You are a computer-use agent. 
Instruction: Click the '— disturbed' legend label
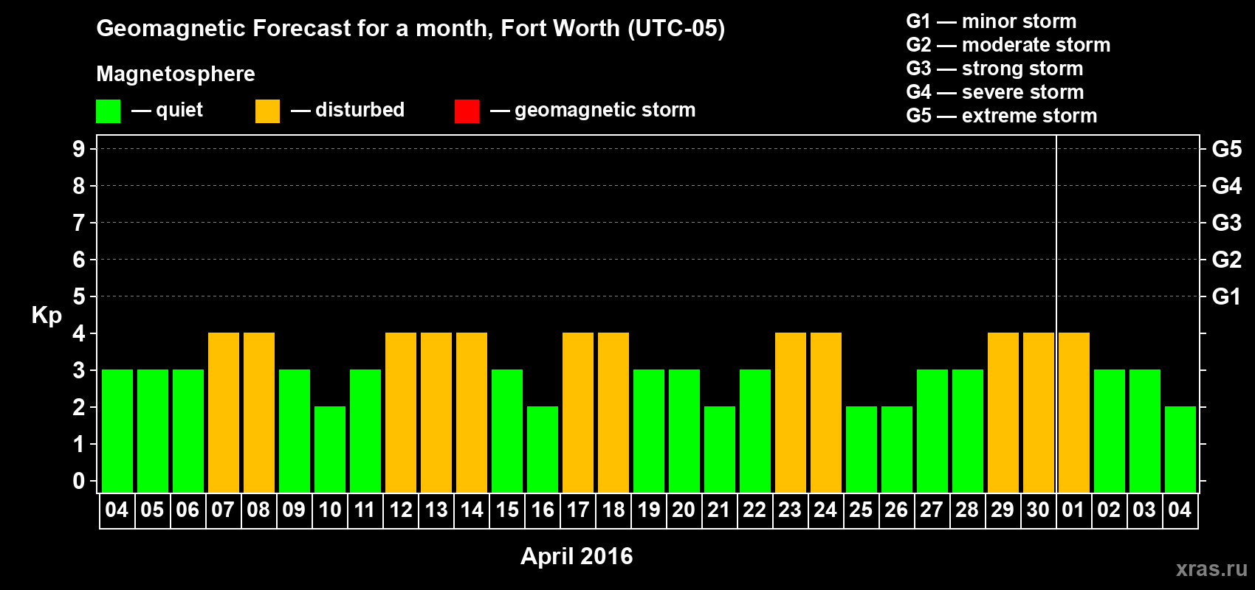tap(348, 110)
